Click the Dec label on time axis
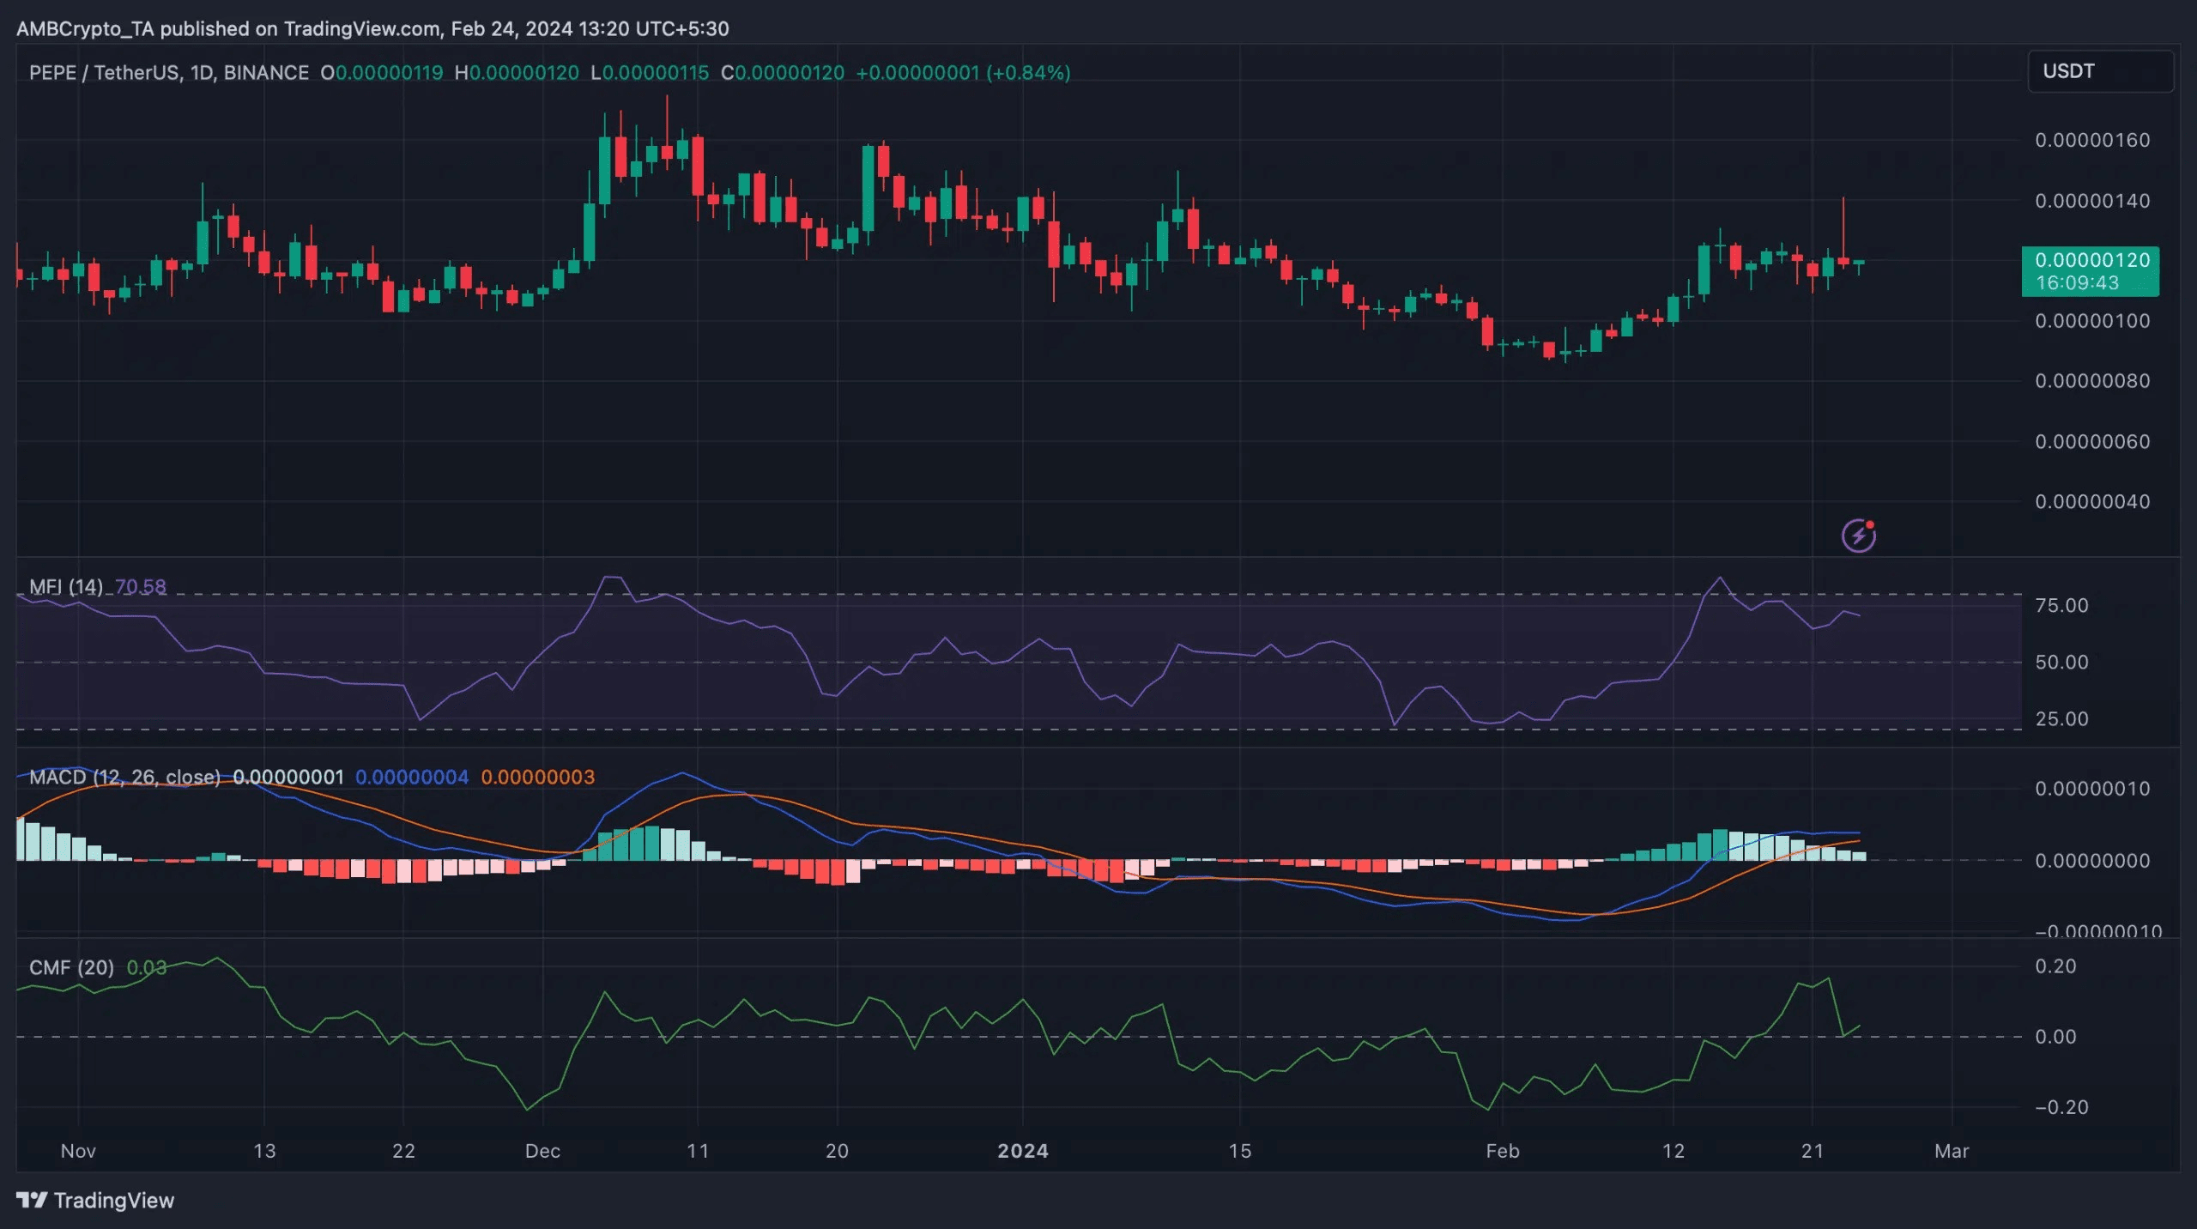Screen dimensions: 2197x1229 [542, 1151]
